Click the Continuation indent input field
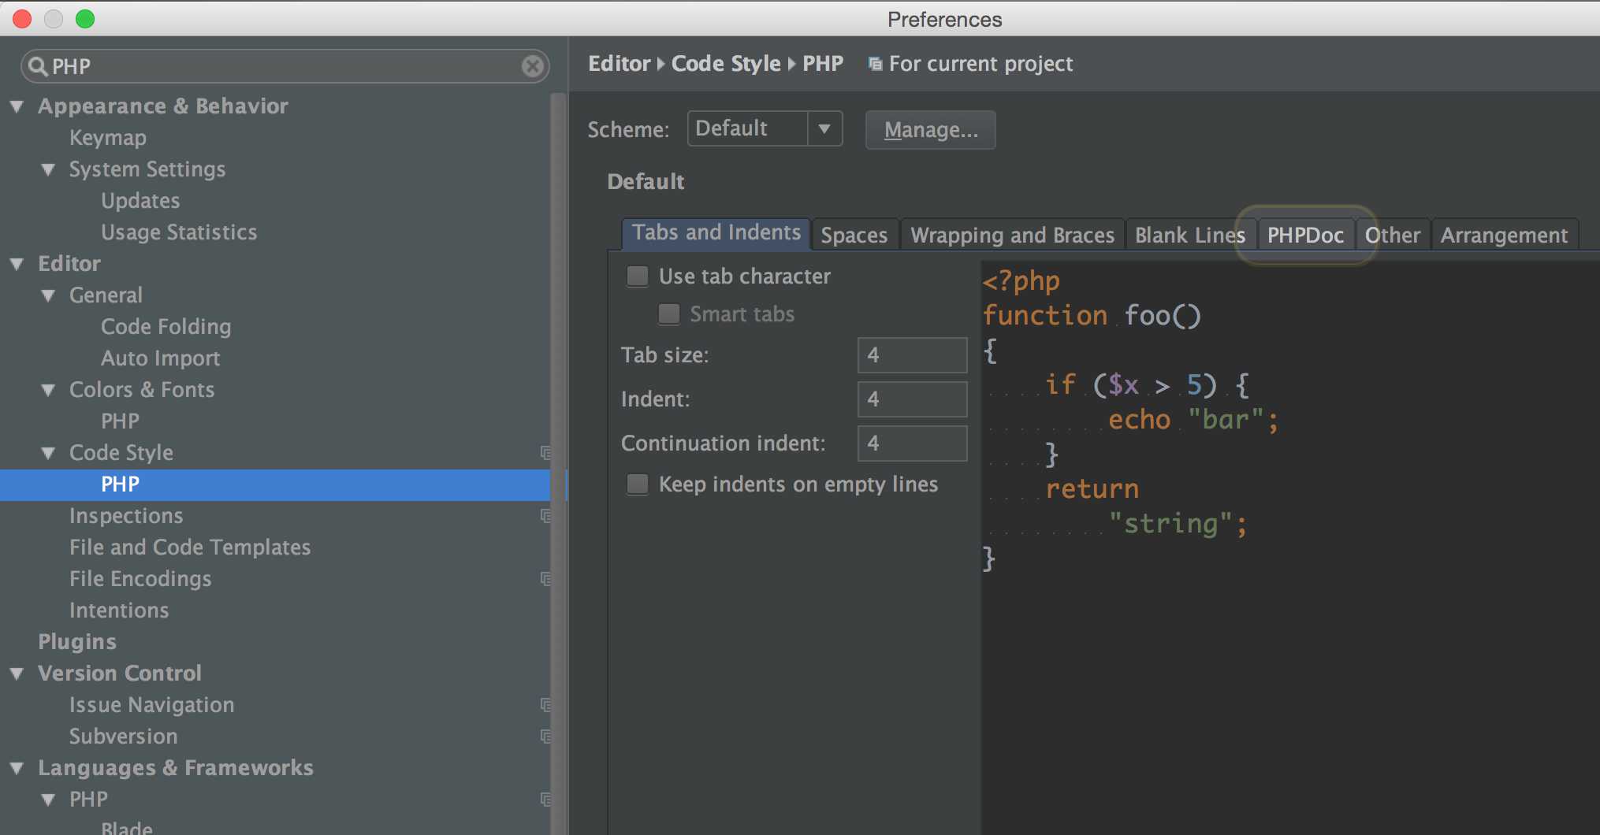 [x=912, y=443]
